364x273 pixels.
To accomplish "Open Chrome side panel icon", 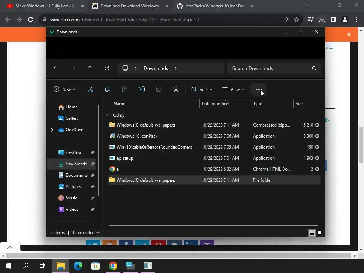I will pyautogui.click(x=333, y=20).
